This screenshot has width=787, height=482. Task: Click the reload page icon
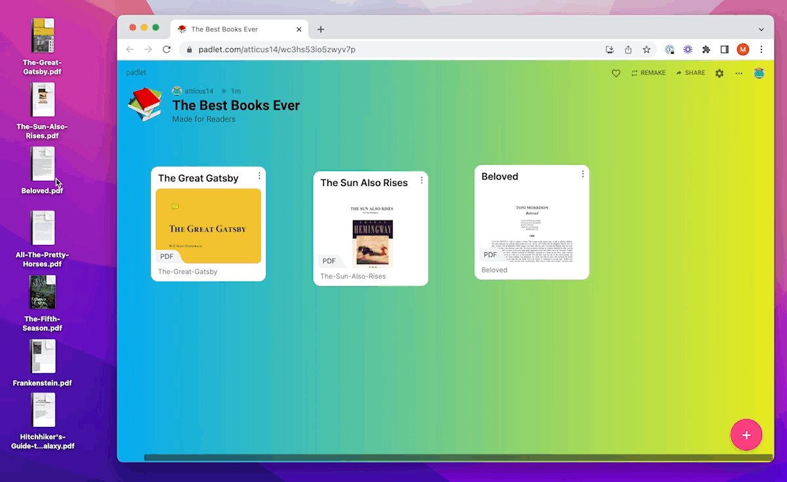click(167, 49)
